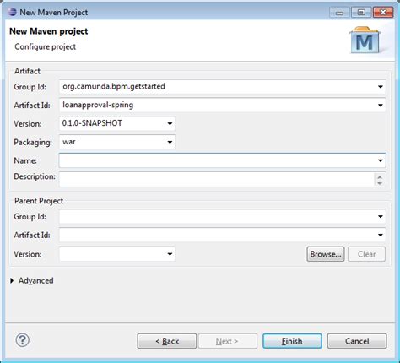Screen dimensions: 400x363
Task: Open the Parent Project Version dropdown
Action: pos(170,254)
